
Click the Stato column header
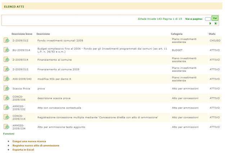[x=212, y=34]
